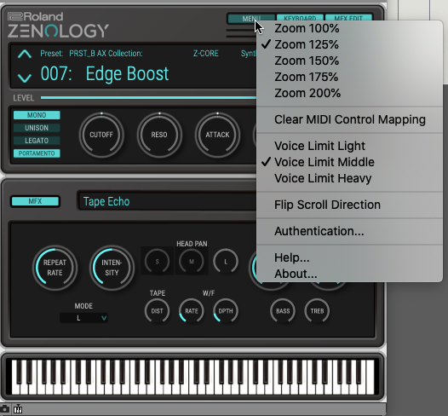This screenshot has width=448, height=416.
Task: Toggle the LEGATO button
Action: [37, 141]
